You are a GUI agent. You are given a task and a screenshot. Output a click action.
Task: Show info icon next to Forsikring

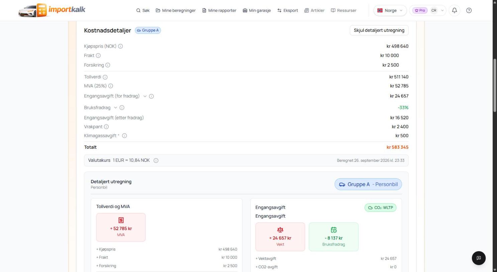point(108,65)
